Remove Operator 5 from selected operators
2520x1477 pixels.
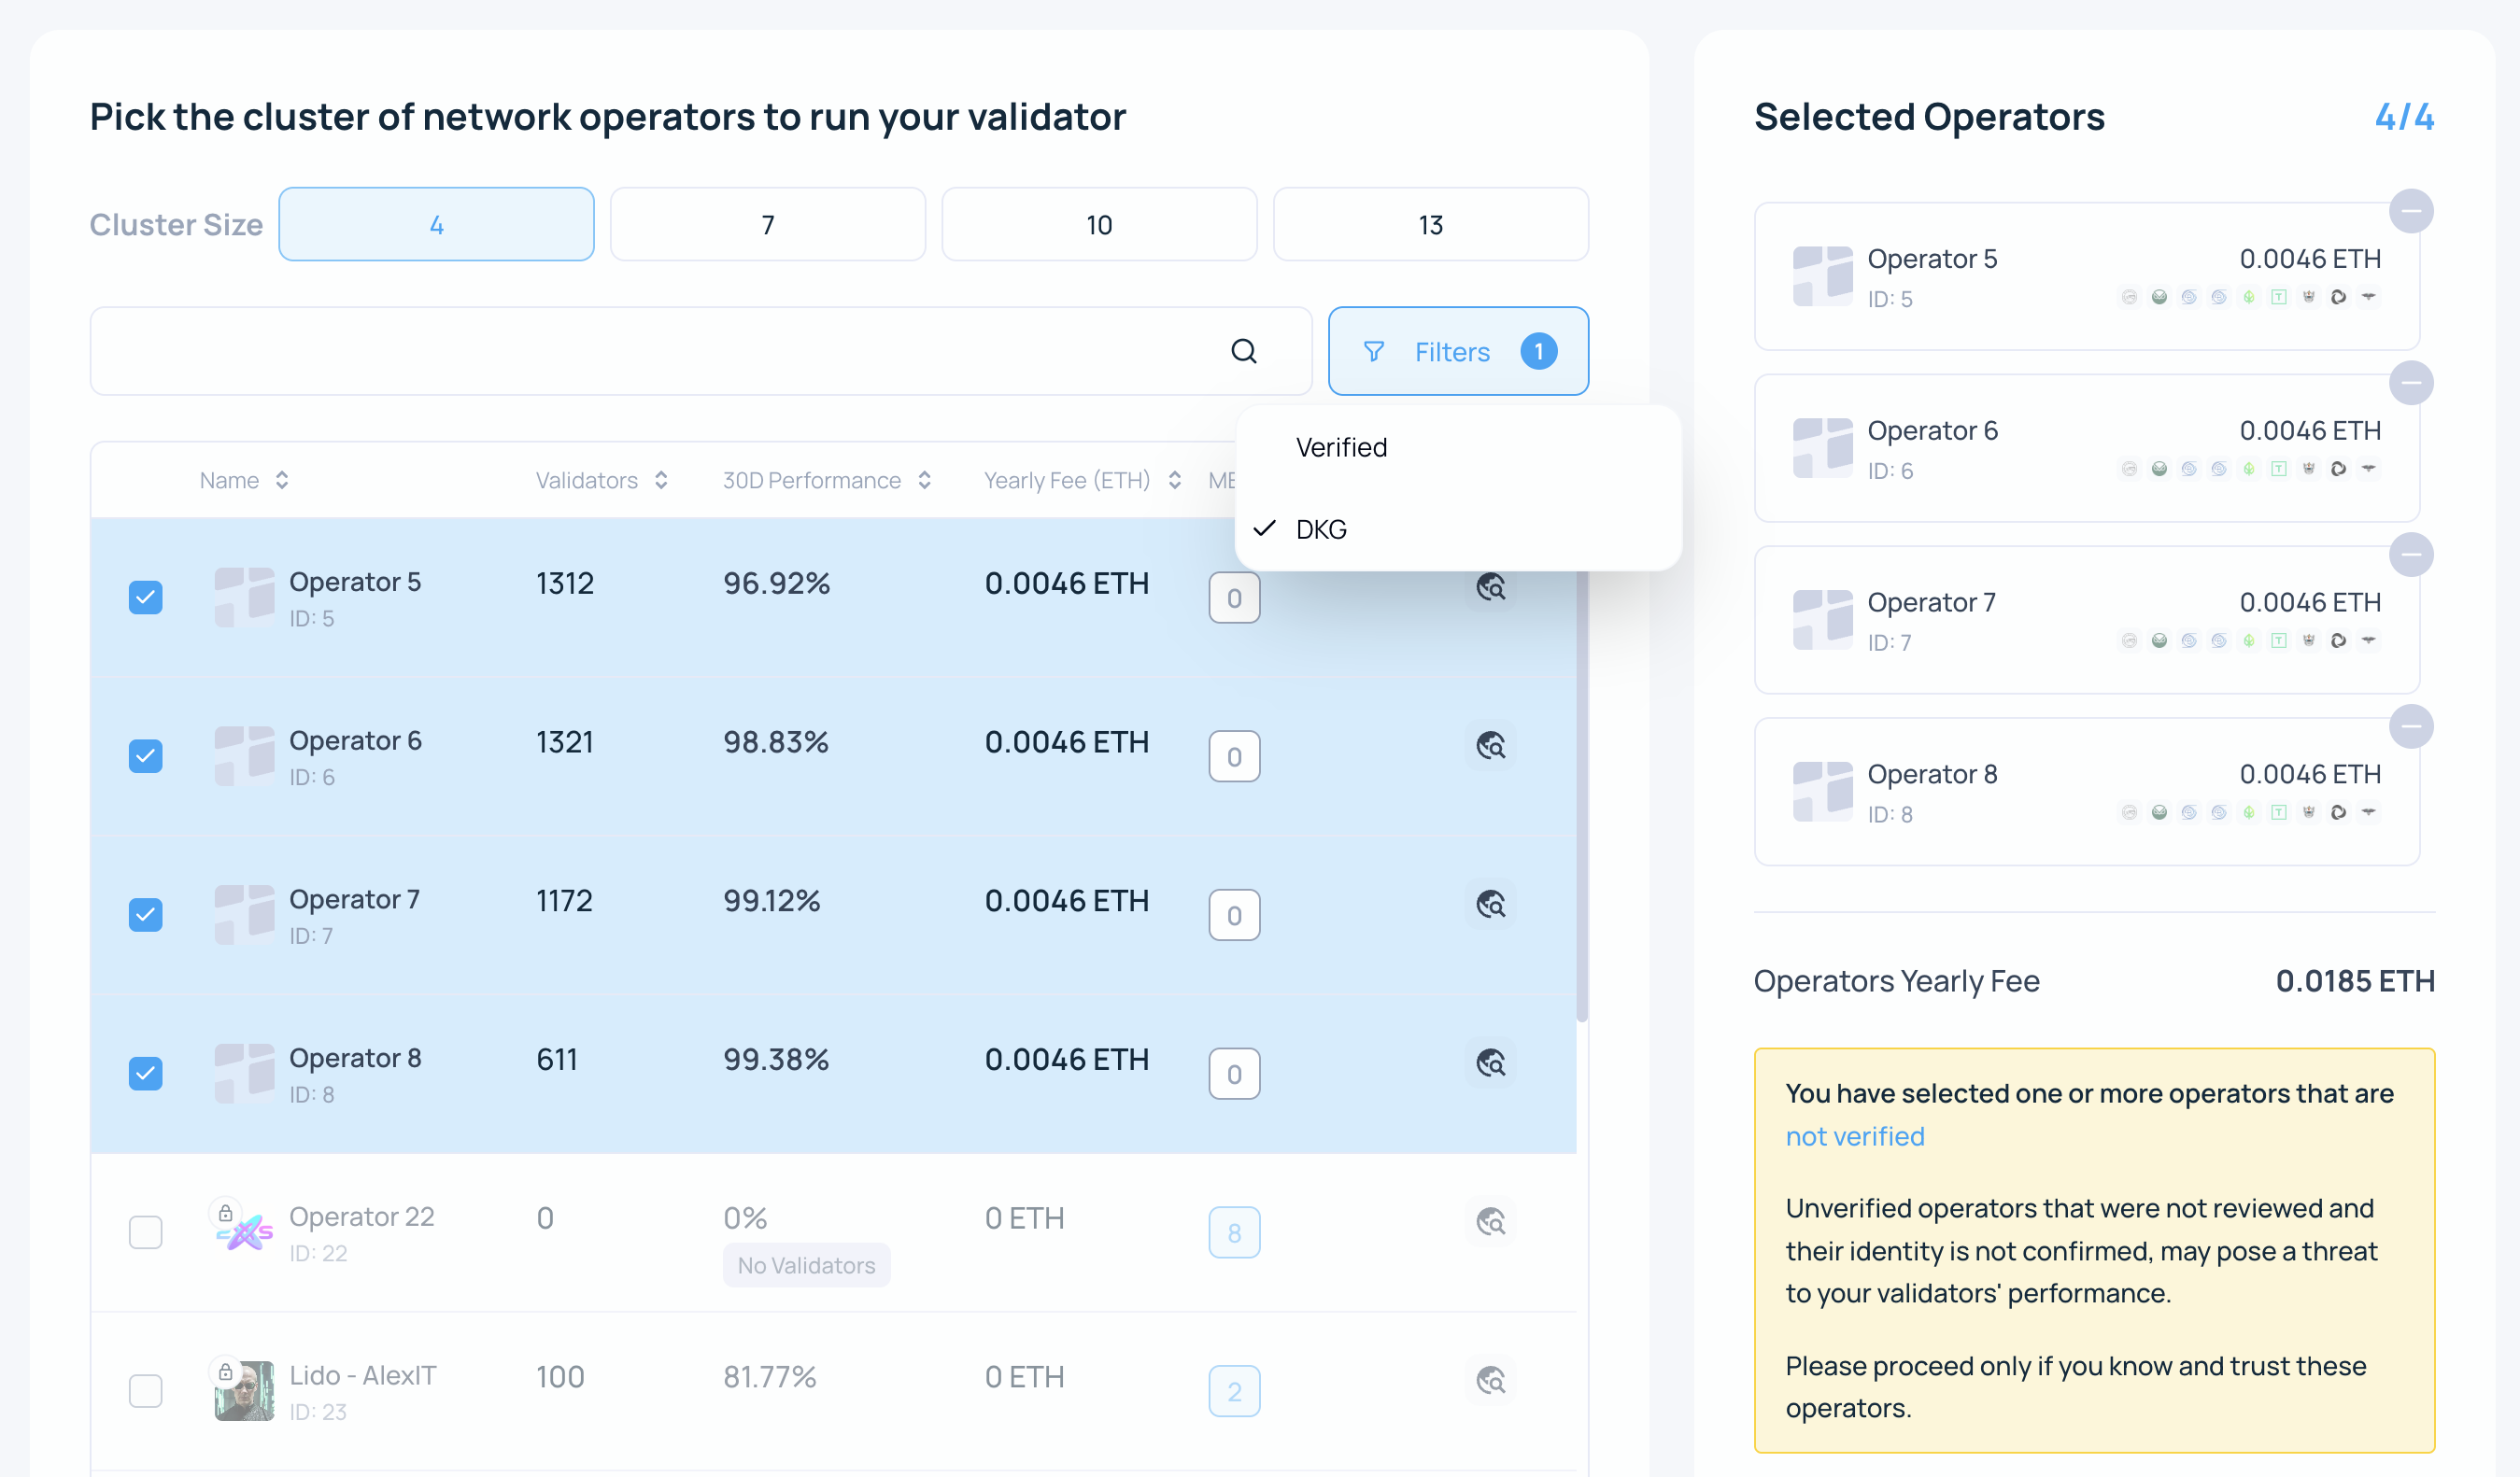coord(2410,212)
